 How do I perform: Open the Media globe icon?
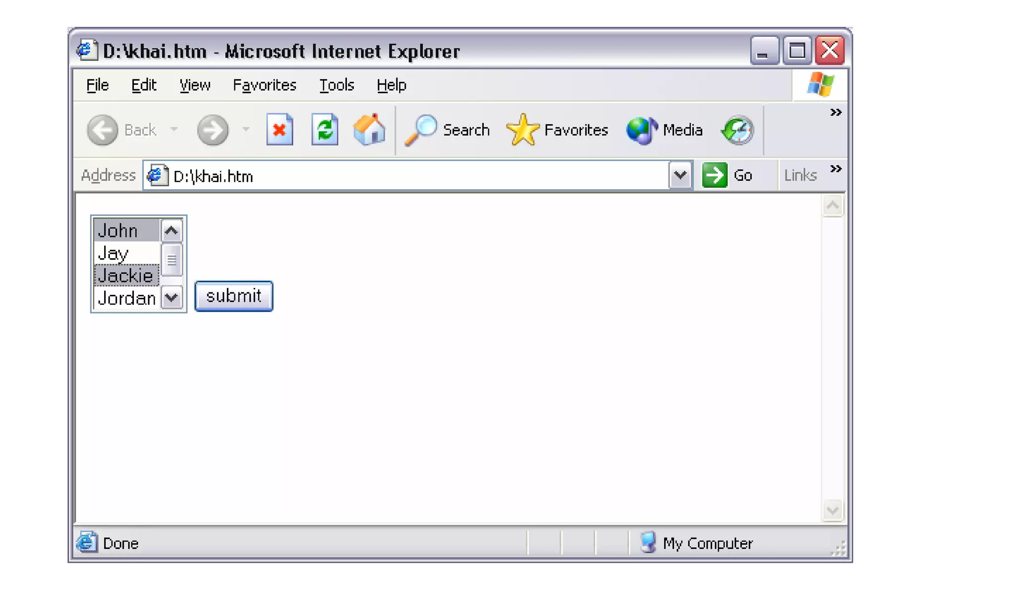642,130
